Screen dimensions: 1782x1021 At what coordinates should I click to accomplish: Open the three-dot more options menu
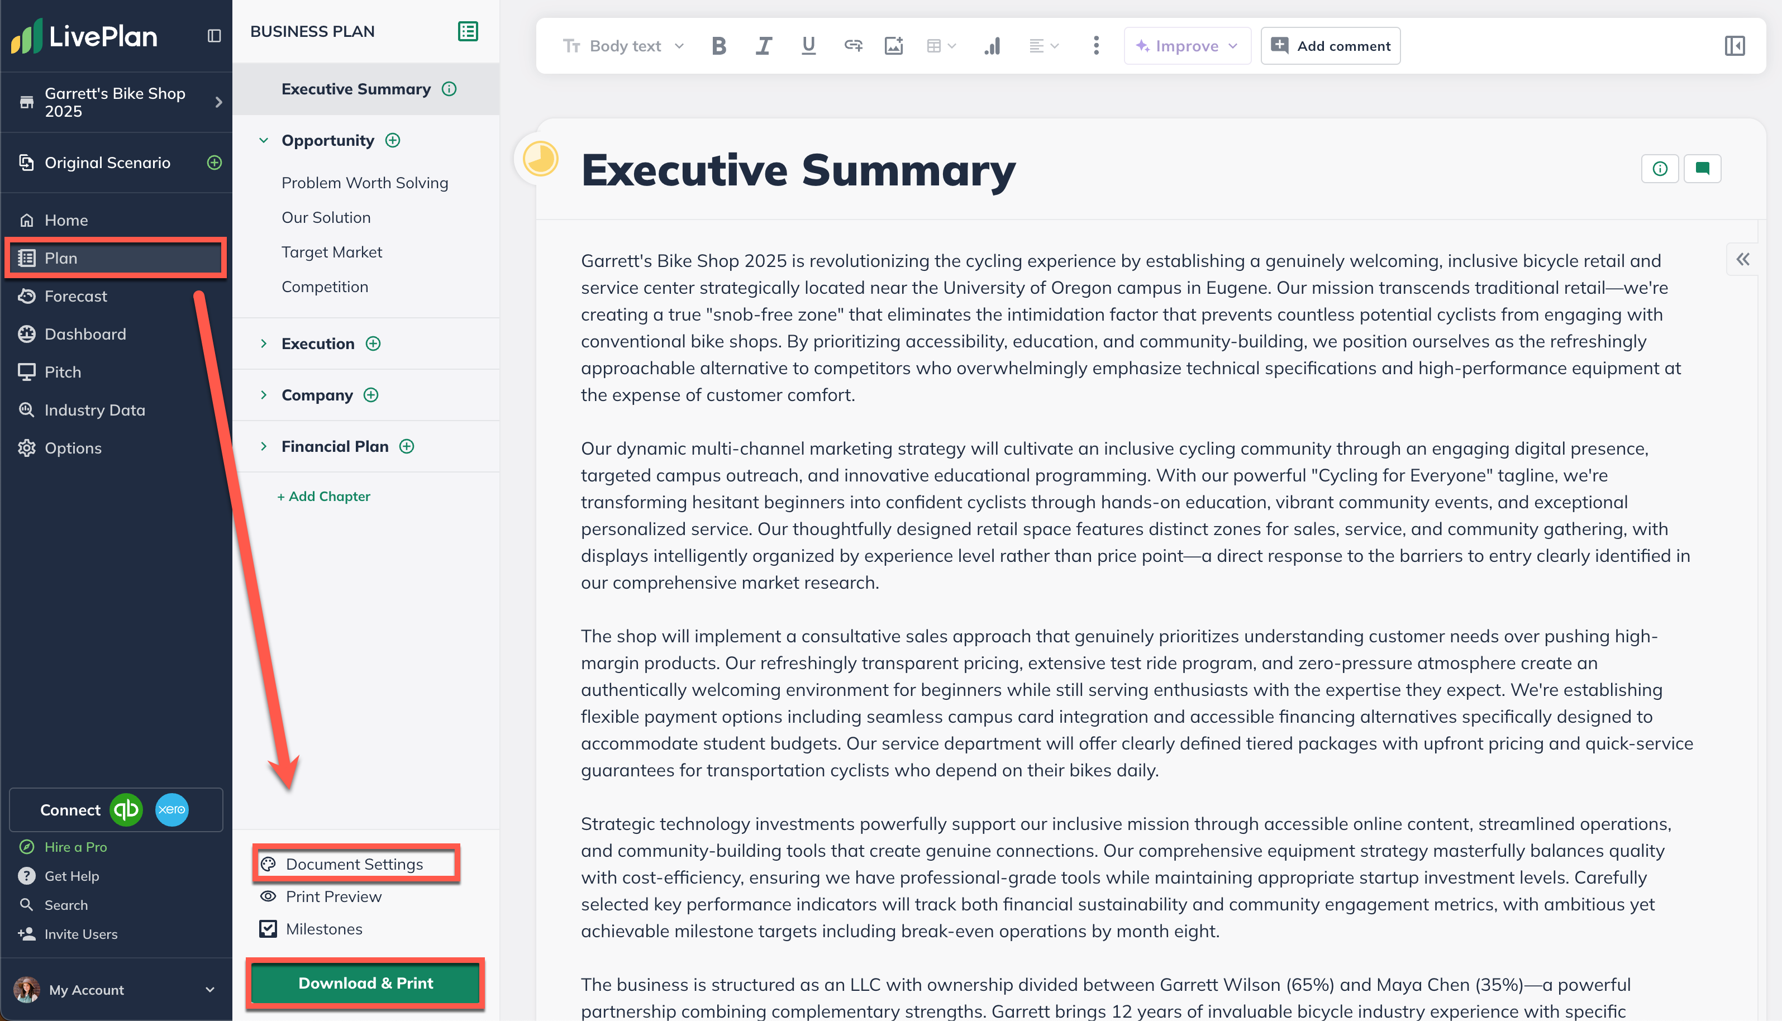[x=1095, y=46]
